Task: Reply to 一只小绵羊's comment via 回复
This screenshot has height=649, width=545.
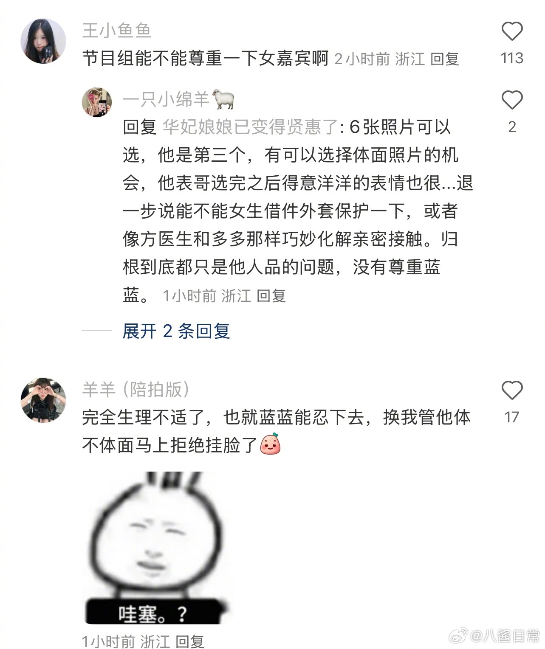Action: coord(271,295)
